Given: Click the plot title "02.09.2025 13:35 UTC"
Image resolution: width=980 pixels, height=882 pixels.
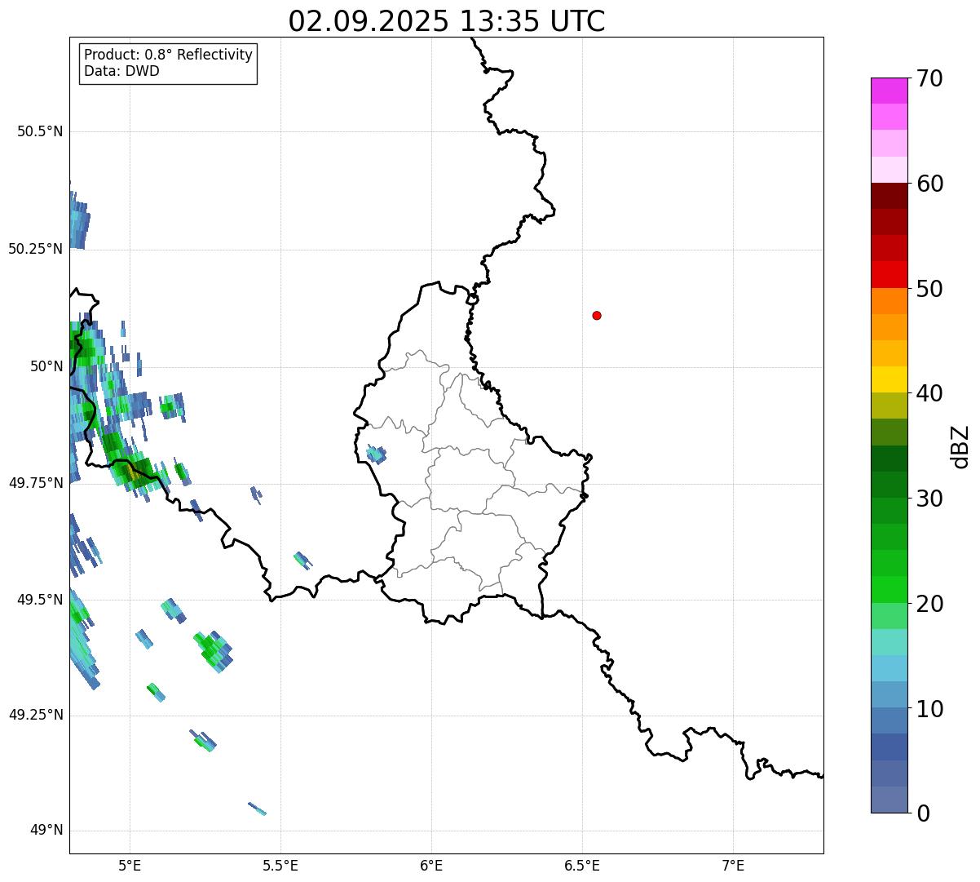Looking at the screenshot, I should click(447, 21).
